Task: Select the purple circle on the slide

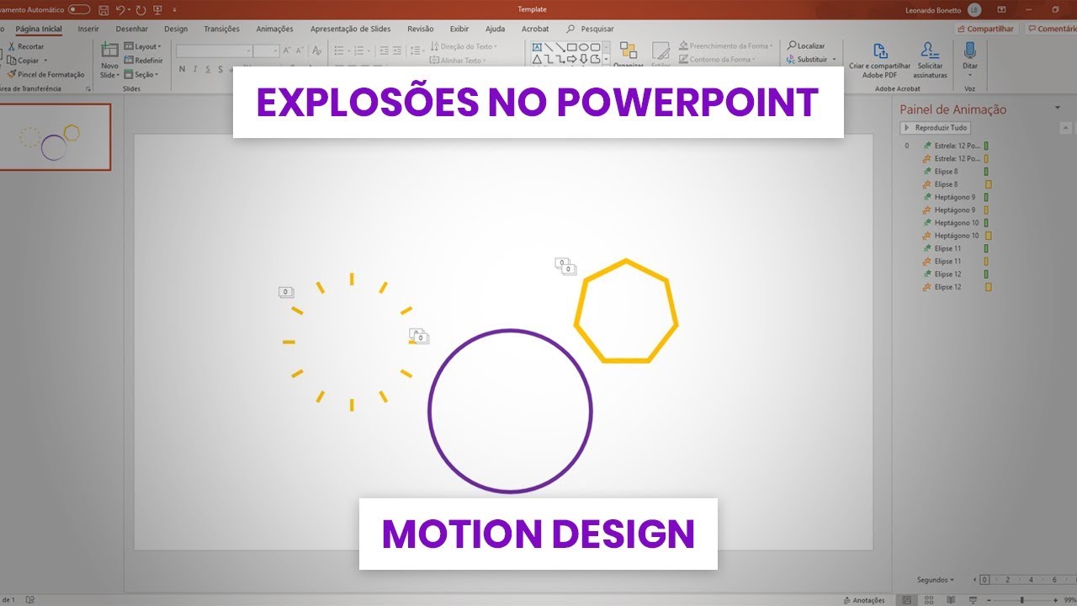Action: click(x=510, y=411)
